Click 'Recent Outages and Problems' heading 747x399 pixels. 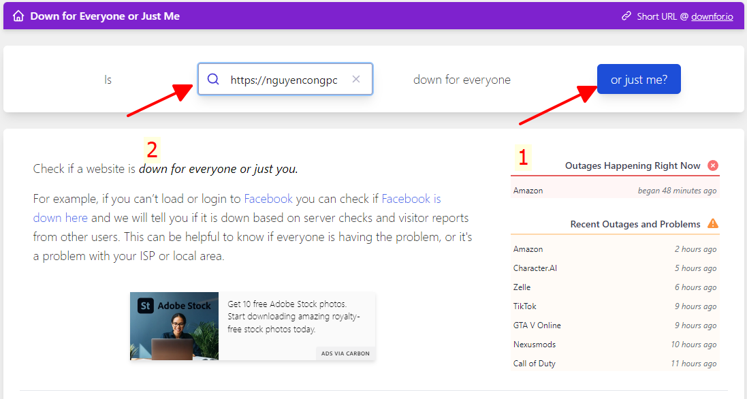point(635,224)
